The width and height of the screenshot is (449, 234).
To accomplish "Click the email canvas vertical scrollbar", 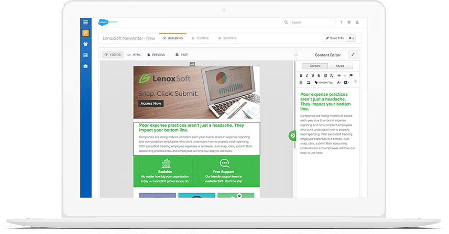I will [x=294, y=104].
